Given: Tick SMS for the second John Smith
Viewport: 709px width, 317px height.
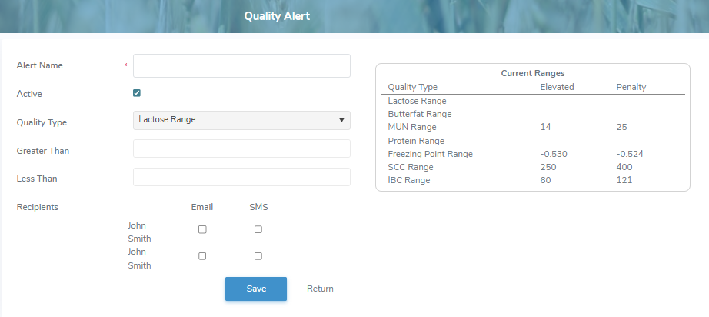Looking at the screenshot, I should pos(258,256).
